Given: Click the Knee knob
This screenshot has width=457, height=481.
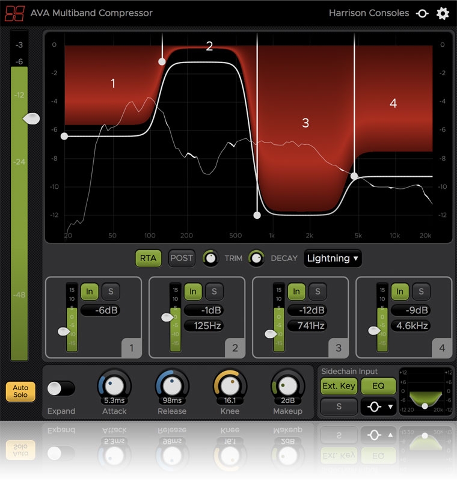Looking at the screenshot, I should coord(230,384).
